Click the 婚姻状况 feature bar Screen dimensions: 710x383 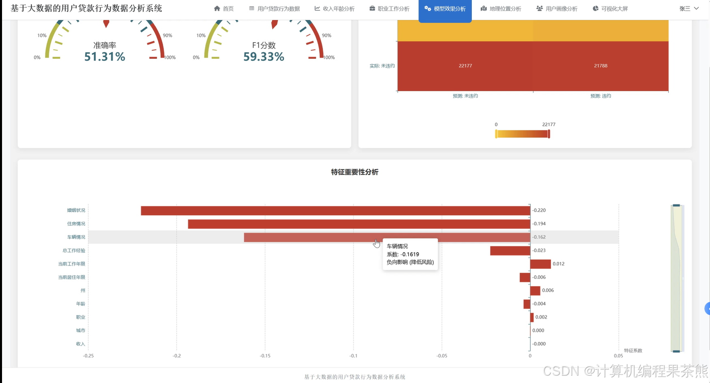tap(336, 211)
